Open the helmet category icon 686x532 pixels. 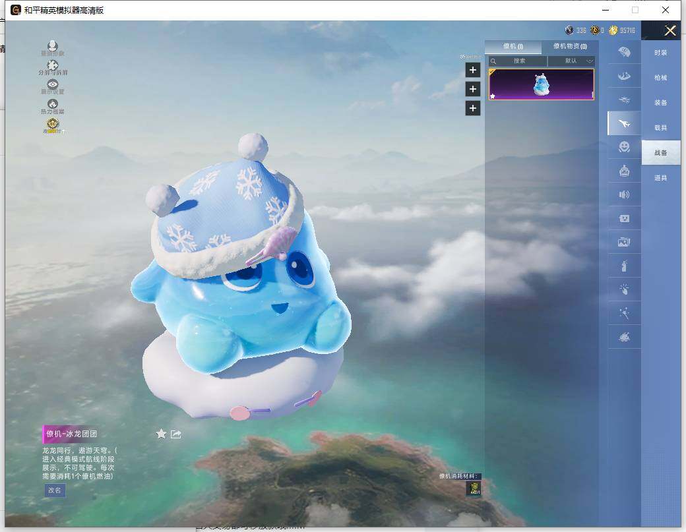click(x=624, y=52)
